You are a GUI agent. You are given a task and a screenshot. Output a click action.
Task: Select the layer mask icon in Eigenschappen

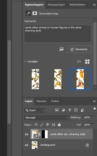[35, 13]
